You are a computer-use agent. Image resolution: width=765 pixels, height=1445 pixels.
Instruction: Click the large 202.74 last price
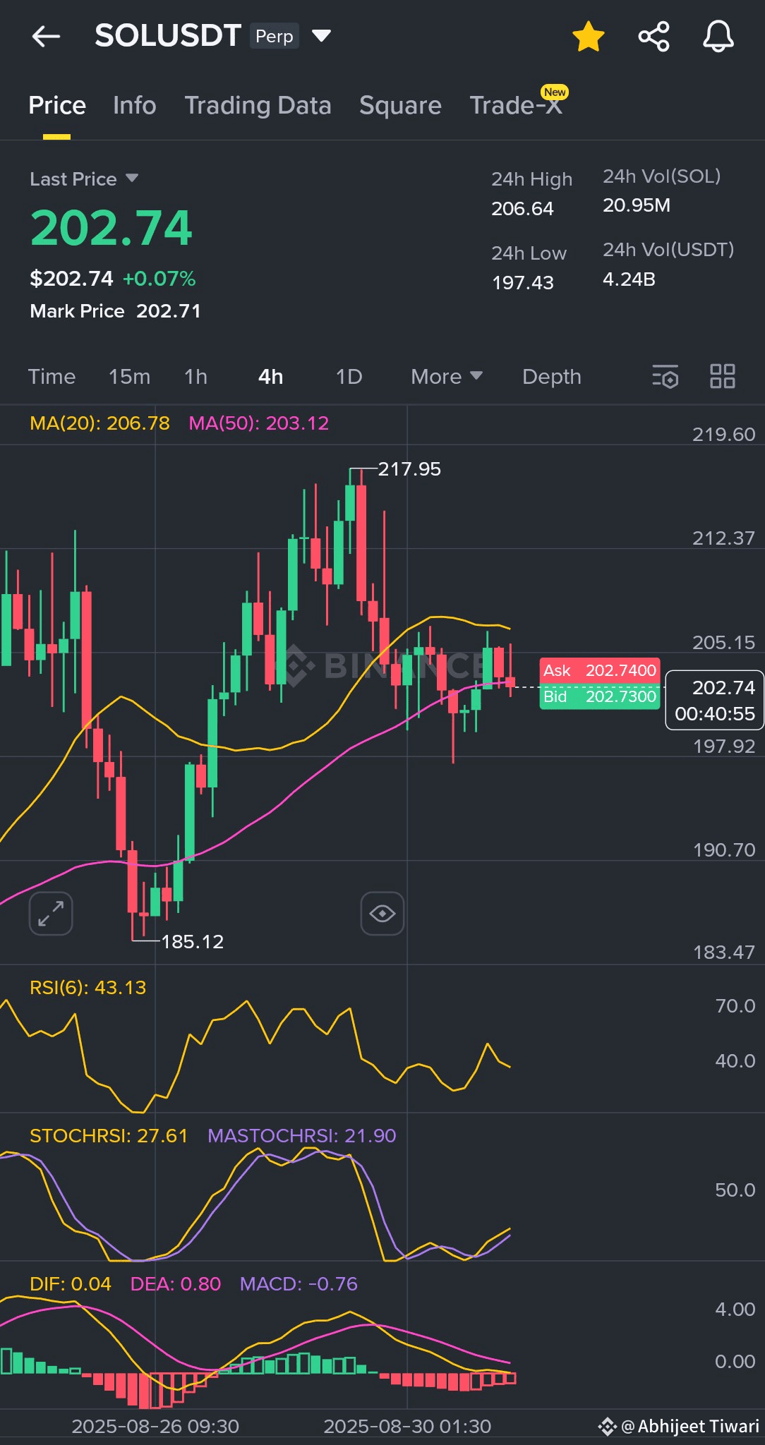(x=111, y=229)
